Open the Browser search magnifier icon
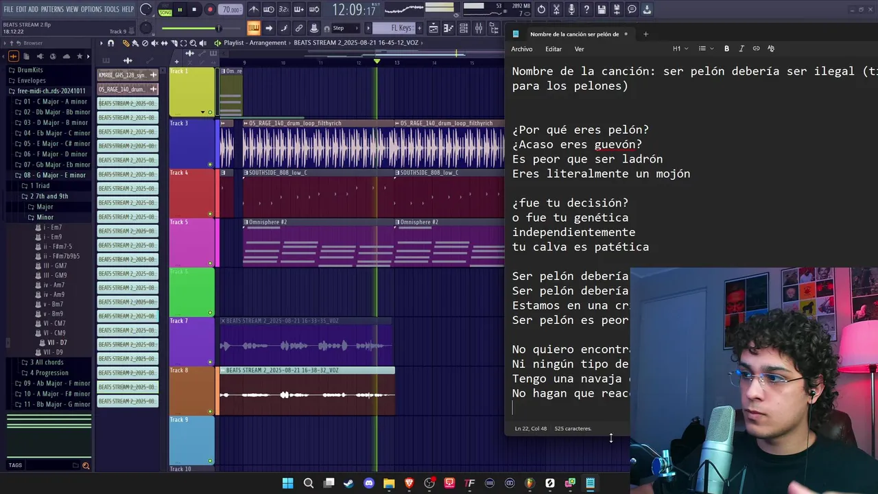Viewport: 878px width, 494px height. click(x=86, y=465)
